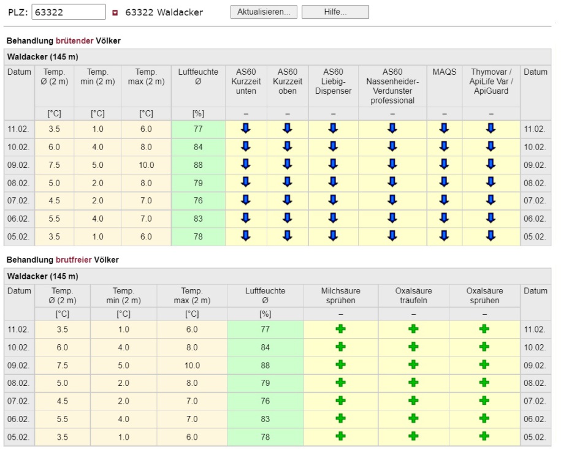Click the MAQS down arrow for 10.02.
This screenshot has height=449, width=561.
pyautogui.click(x=445, y=146)
